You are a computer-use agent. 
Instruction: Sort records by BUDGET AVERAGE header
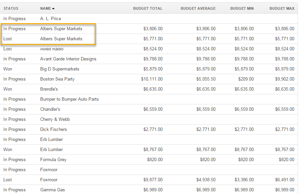tap(198, 8)
